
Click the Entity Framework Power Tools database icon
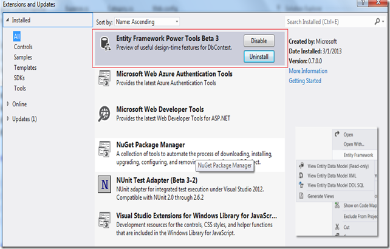[105, 44]
